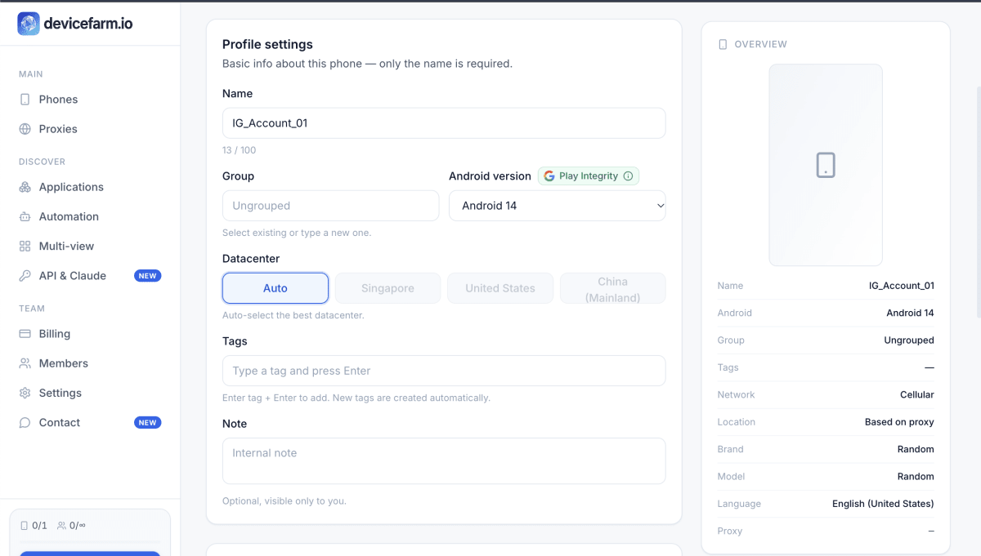Click the "English (United States)" language value
981x556 pixels.
[883, 504]
